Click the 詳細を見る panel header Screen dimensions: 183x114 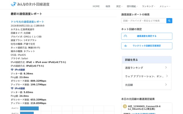click(x=147, y=60)
